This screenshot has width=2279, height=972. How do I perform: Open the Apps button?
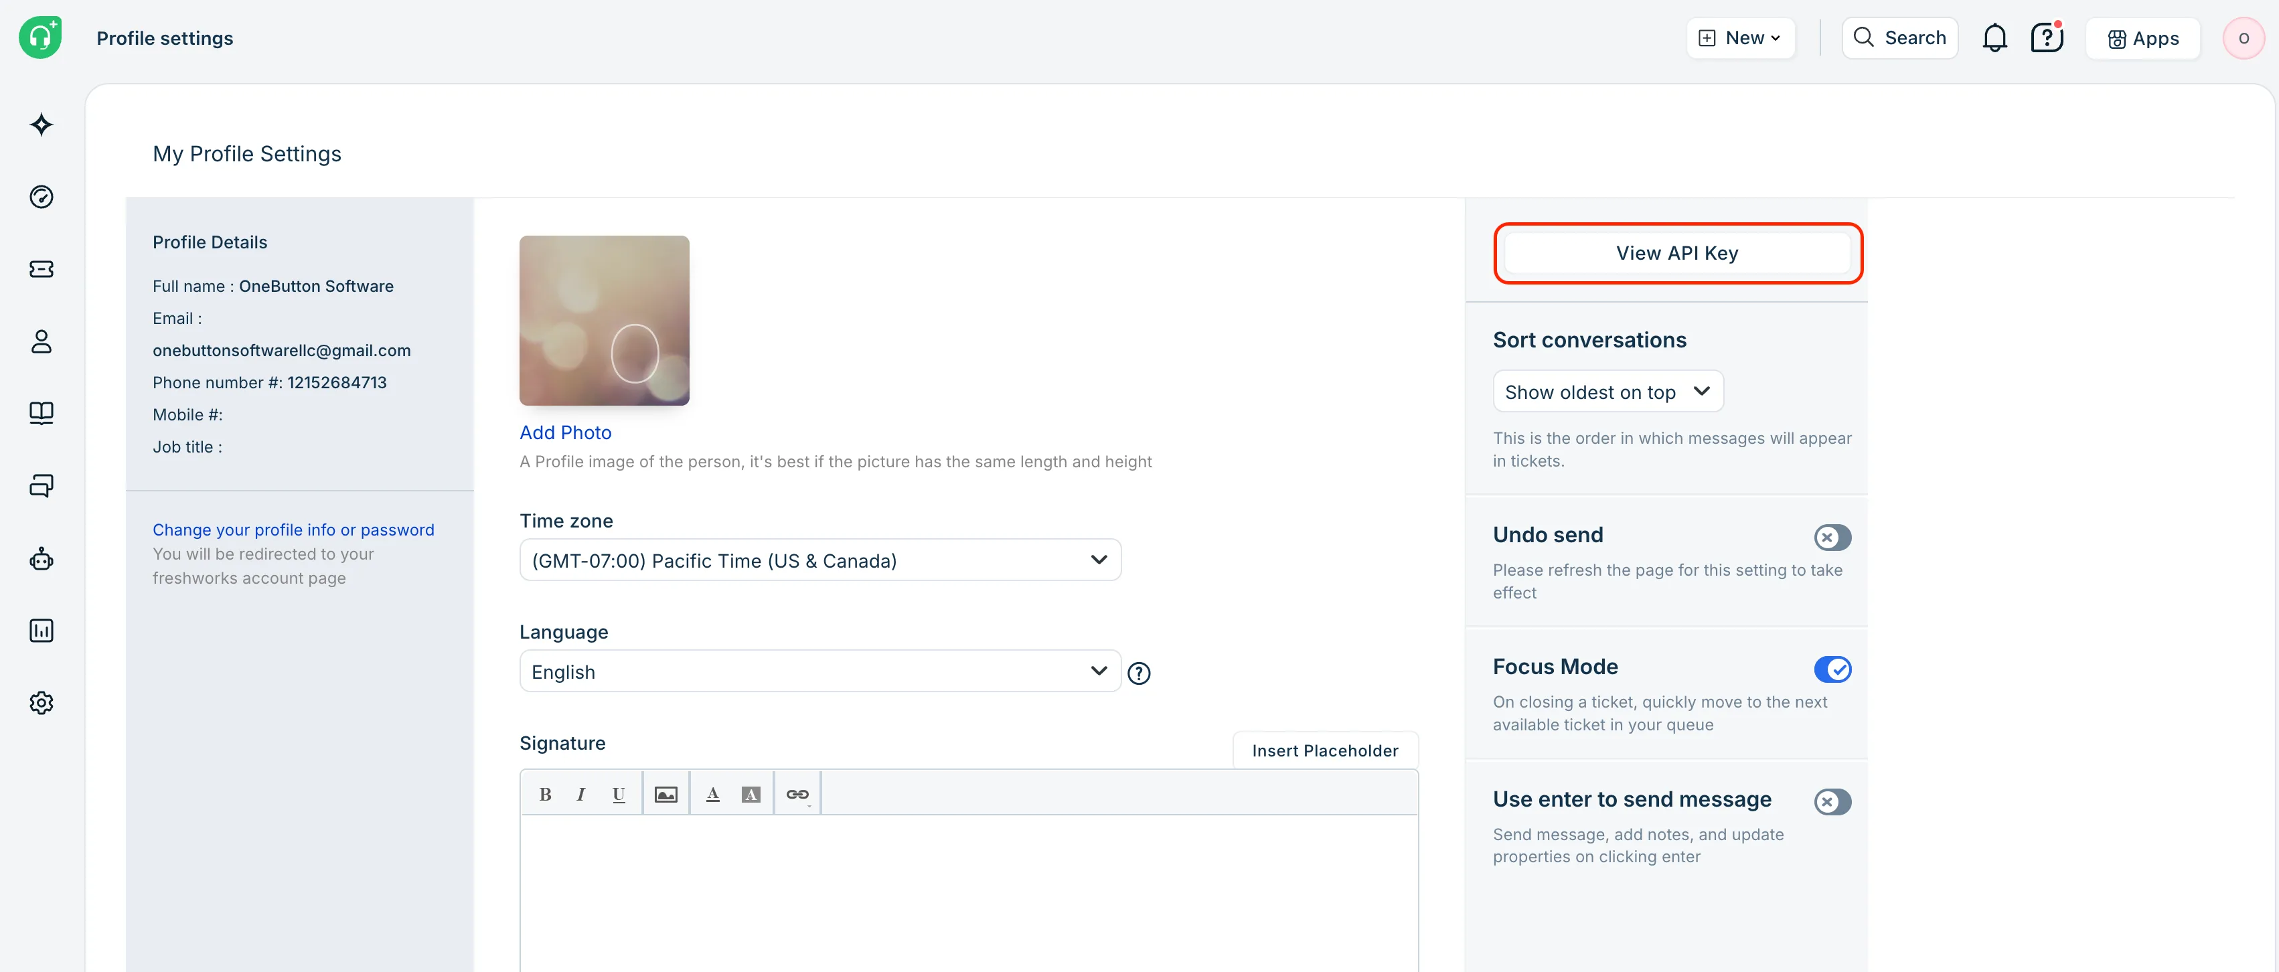[x=2142, y=38]
